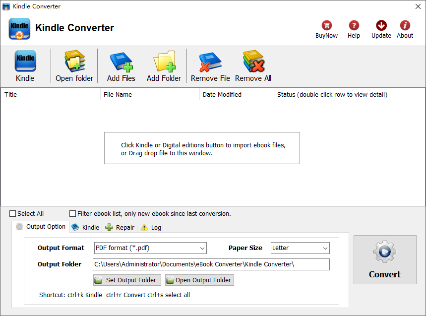Click the Remove All books icon
Viewport: 426px width, 316px height.
(x=253, y=61)
